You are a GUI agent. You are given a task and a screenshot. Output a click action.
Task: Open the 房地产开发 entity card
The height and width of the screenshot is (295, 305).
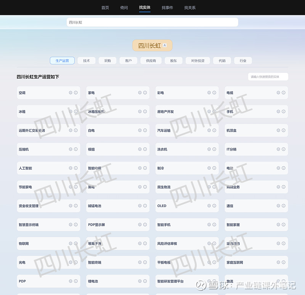[x=187, y=112]
